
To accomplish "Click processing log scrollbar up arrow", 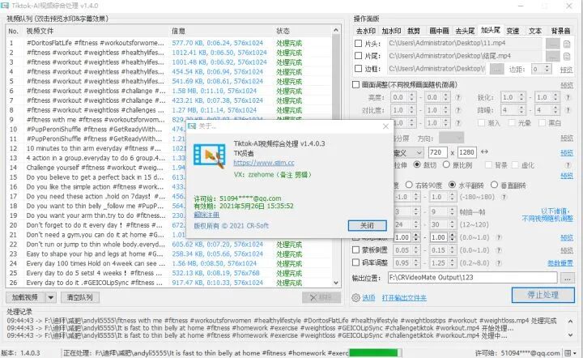I will pos(570,322).
